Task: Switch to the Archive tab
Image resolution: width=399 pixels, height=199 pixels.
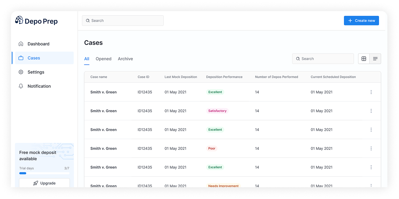Action: tap(125, 59)
